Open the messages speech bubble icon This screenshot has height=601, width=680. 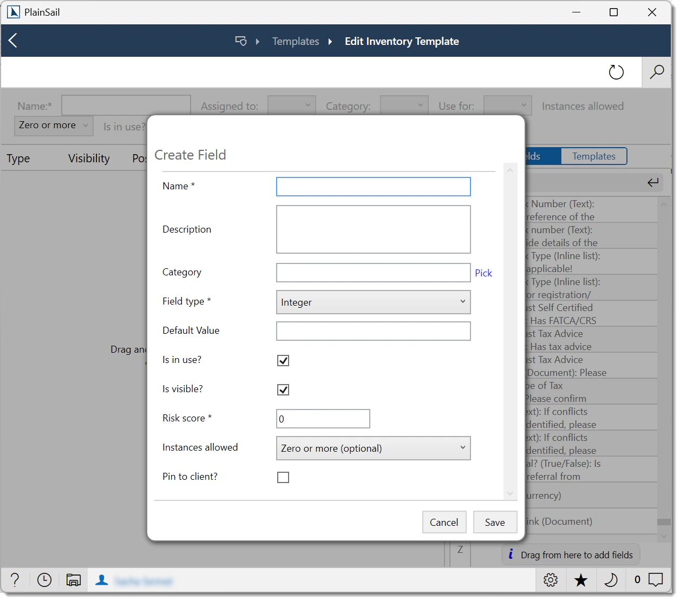pos(656,580)
